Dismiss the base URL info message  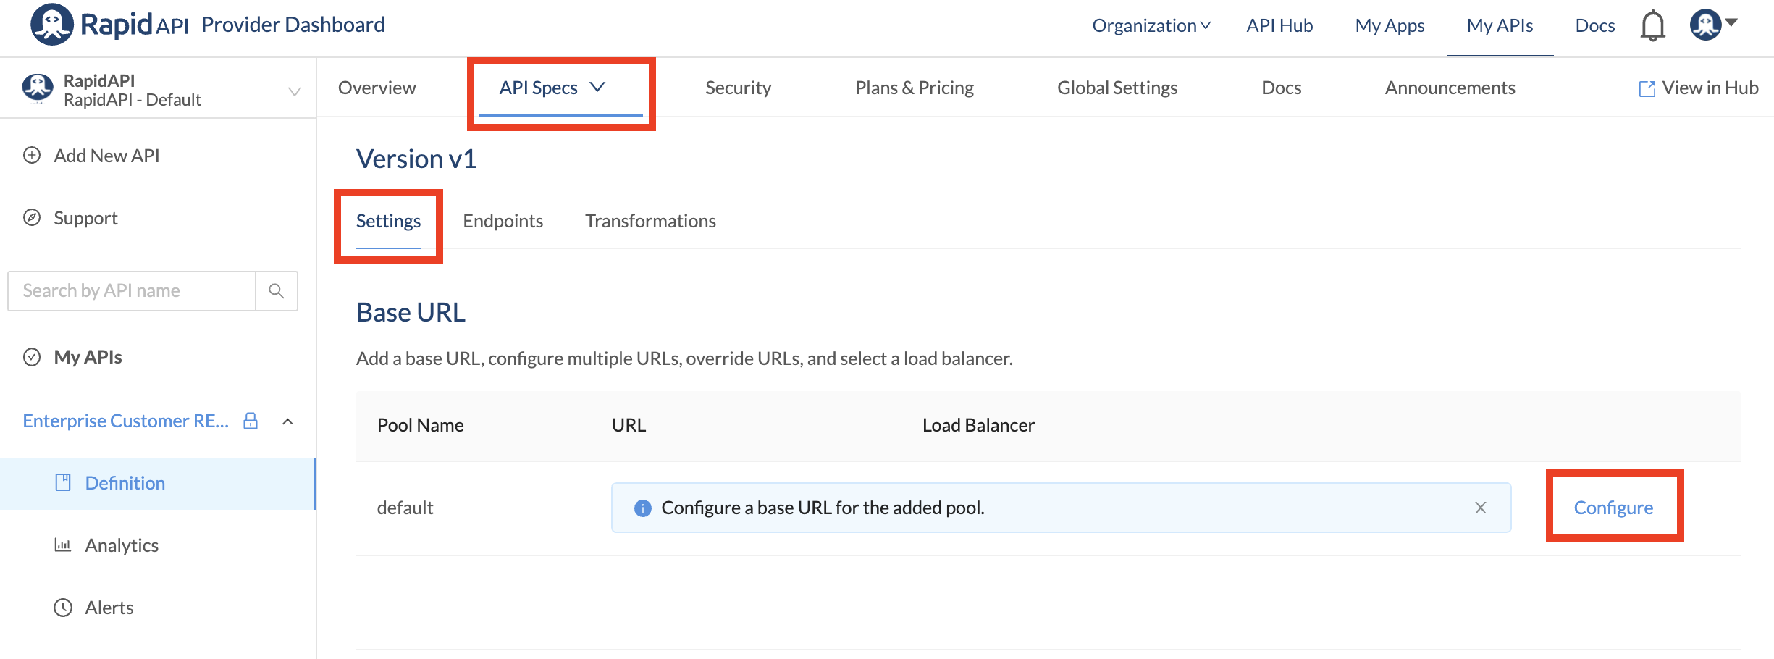(x=1481, y=508)
